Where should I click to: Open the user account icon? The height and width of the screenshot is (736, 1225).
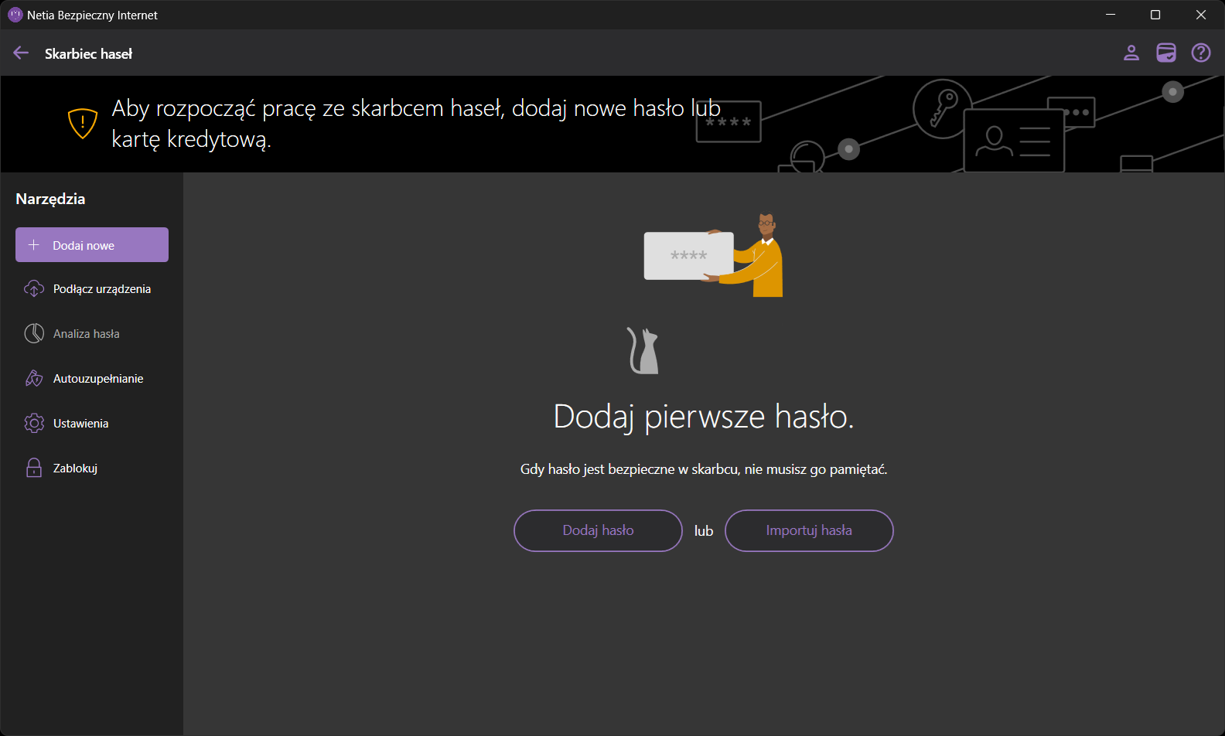tap(1131, 53)
